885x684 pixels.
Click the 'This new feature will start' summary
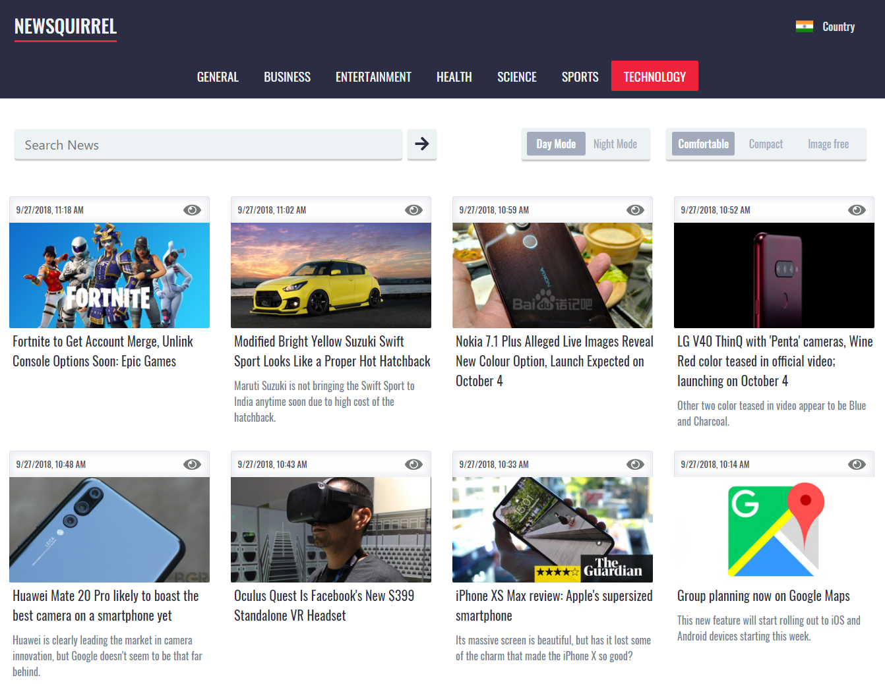tap(769, 628)
